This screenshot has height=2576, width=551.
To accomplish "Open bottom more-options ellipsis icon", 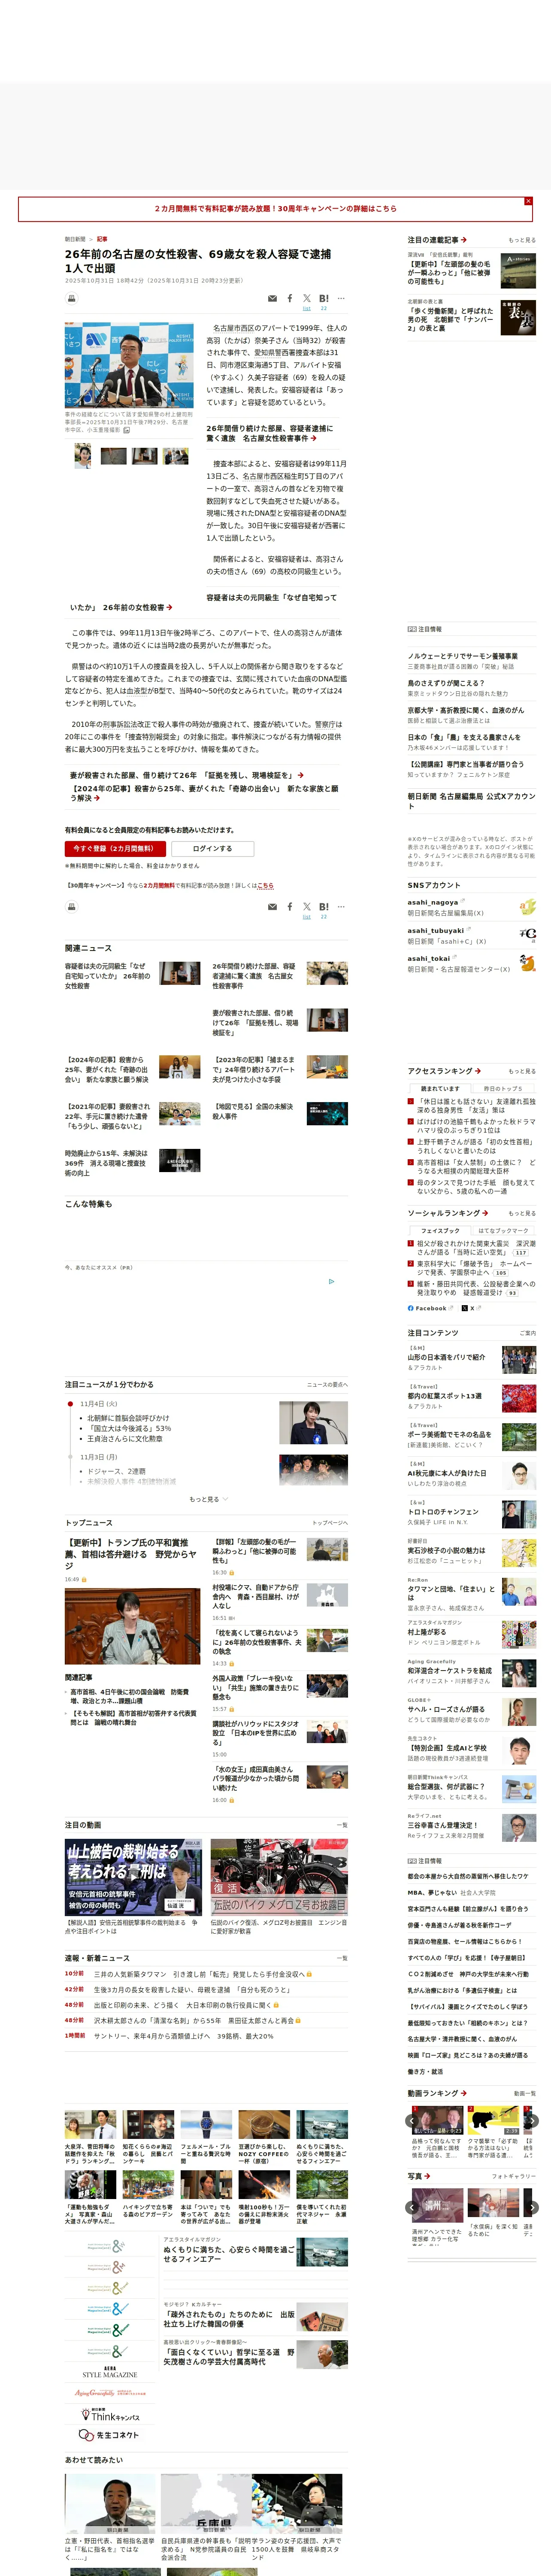I will pyautogui.click(x=341, y=907).
